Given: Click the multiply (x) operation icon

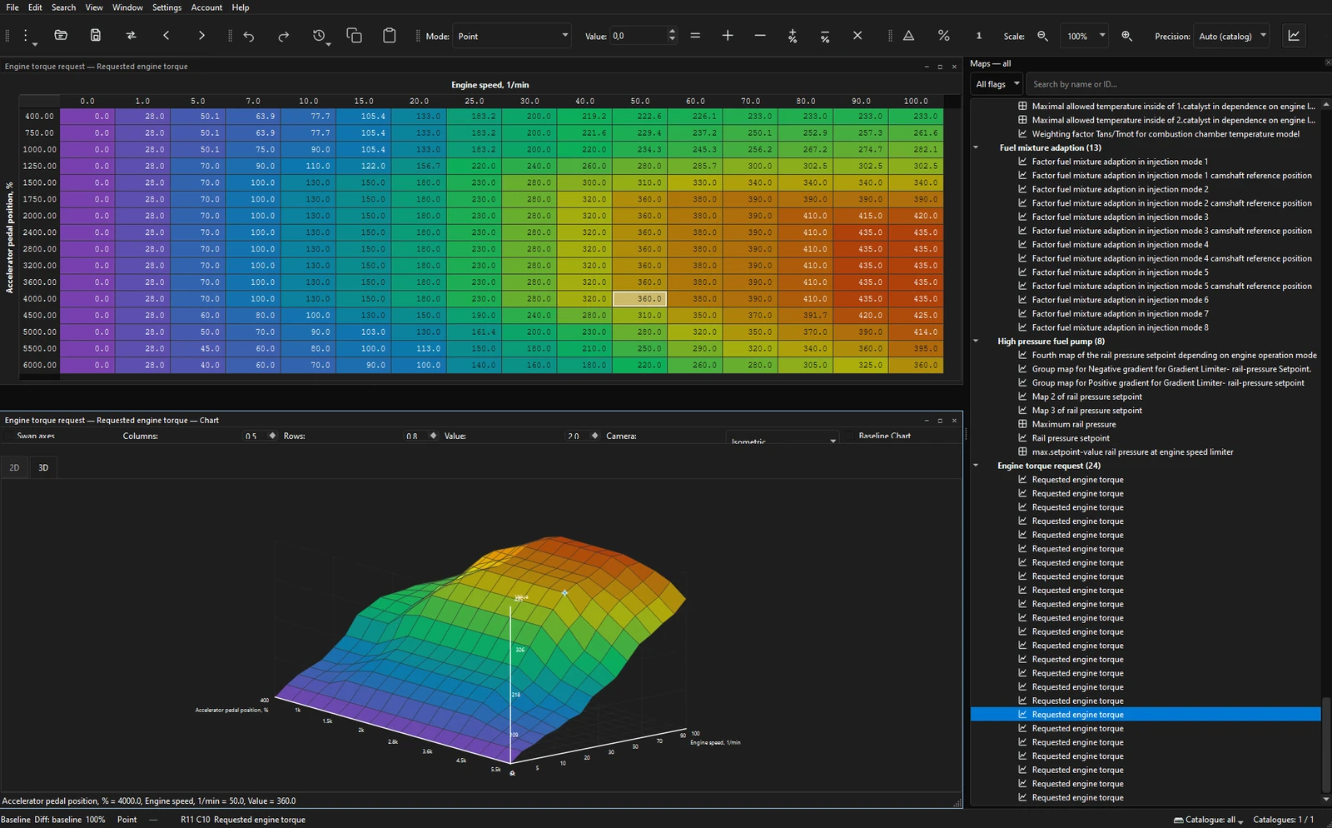Looking at the screenshot, I should (857, 36).
